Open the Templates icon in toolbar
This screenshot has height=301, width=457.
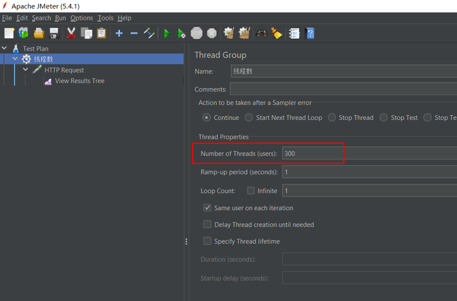(x=24, y=33)
